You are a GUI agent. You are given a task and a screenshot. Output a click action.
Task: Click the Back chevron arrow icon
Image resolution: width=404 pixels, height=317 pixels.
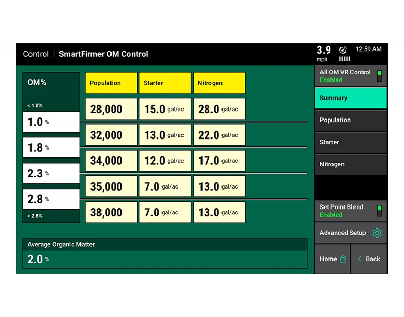[x=360, y=259]
